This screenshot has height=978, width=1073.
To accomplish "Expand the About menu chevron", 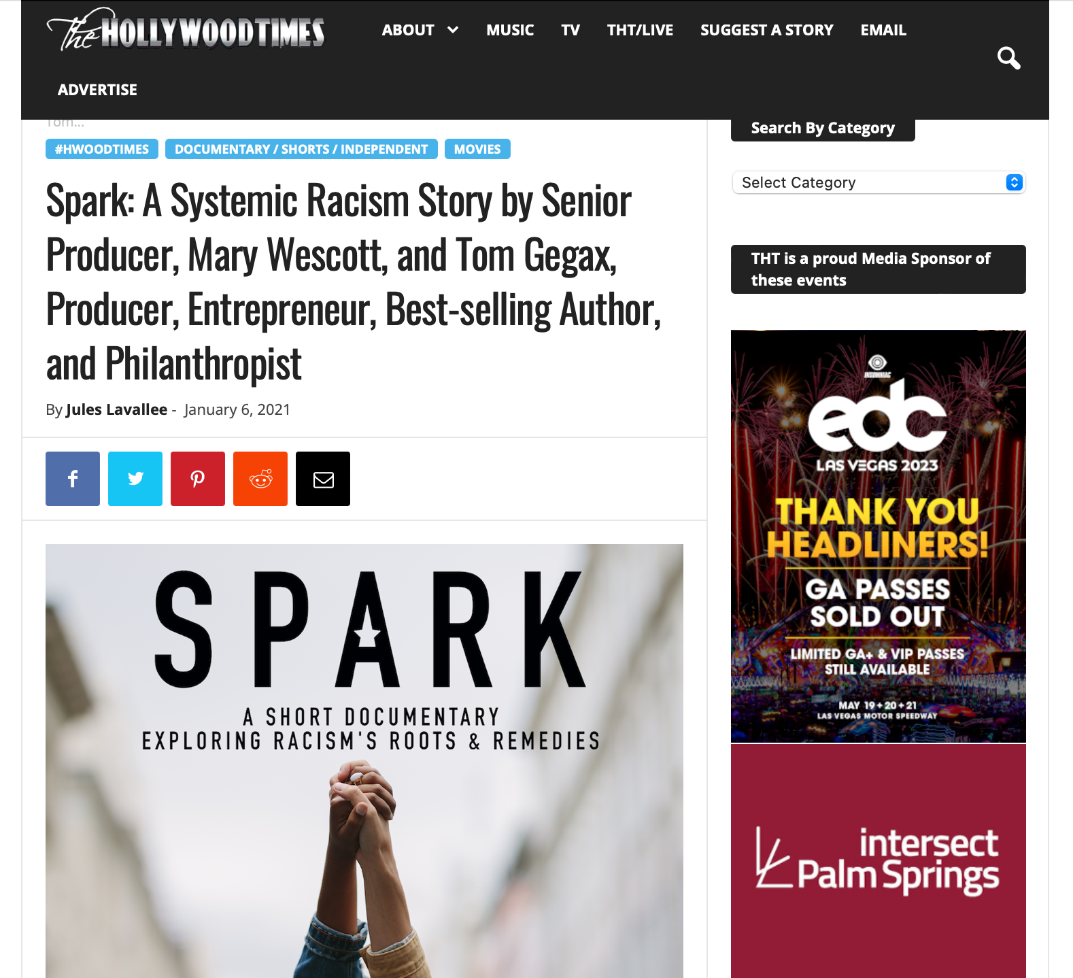I will coord(453,30).
